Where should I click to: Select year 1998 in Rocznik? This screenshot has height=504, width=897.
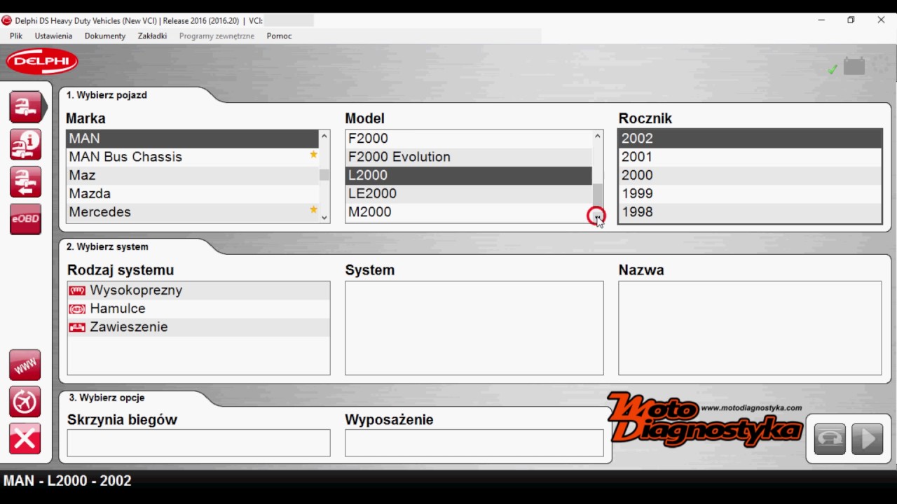pyautogui.click(x=750, y=211)
